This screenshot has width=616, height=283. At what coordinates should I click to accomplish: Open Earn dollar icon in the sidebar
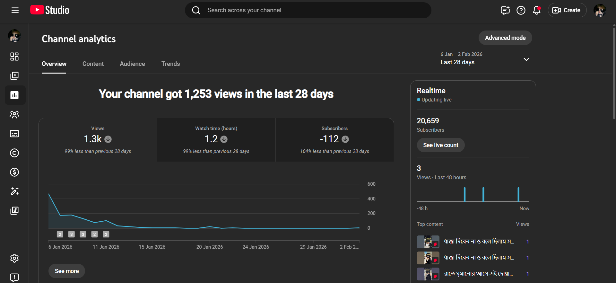14,172
